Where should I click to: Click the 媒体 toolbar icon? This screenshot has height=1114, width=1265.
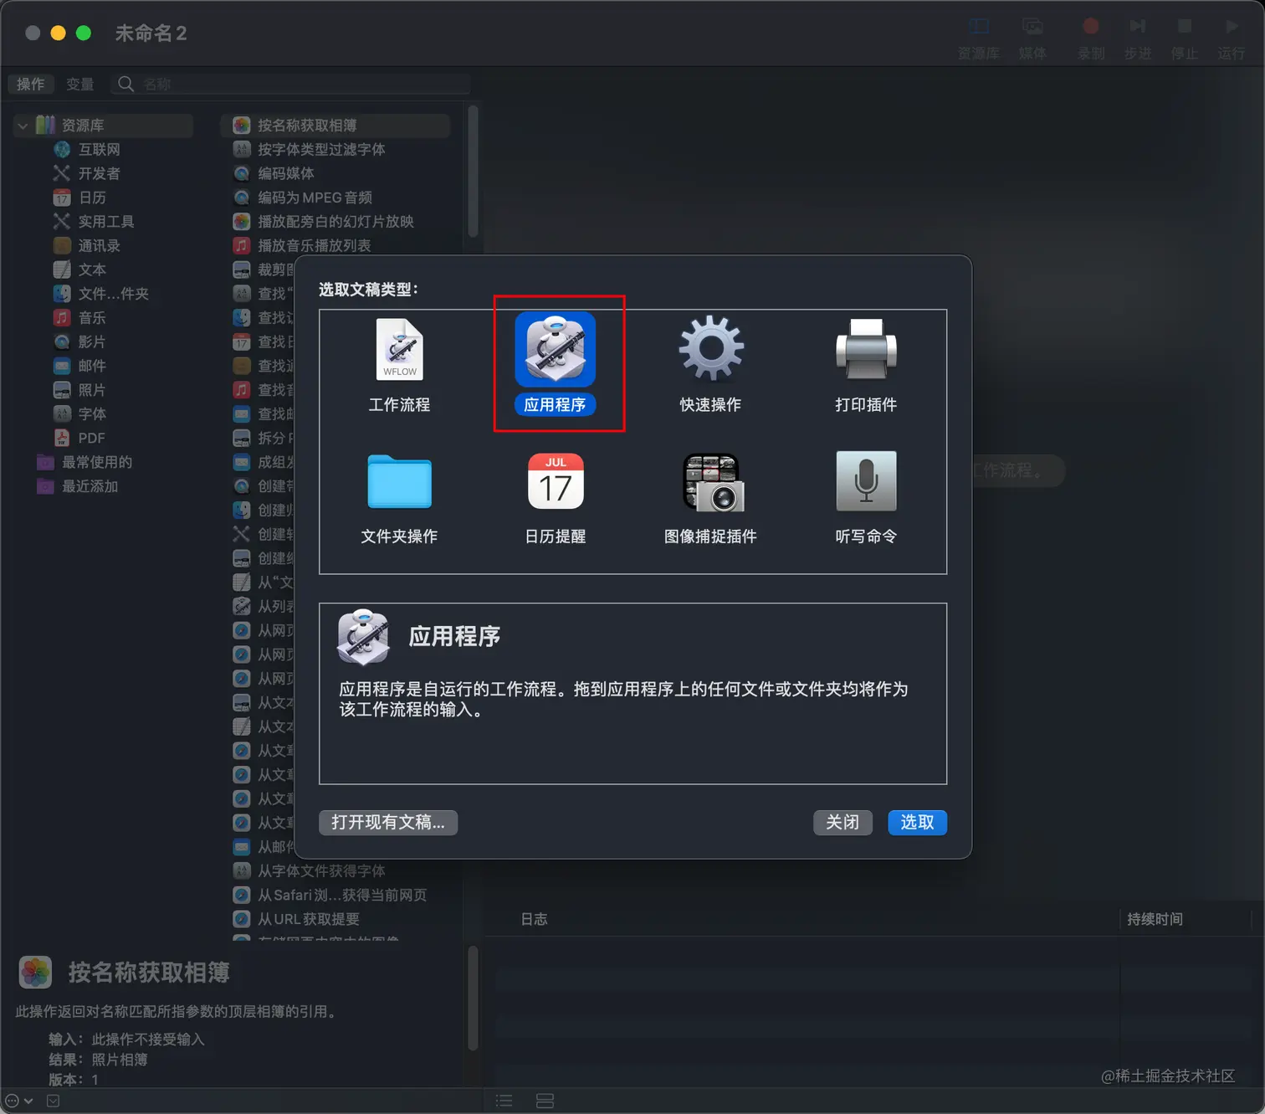1033,27
